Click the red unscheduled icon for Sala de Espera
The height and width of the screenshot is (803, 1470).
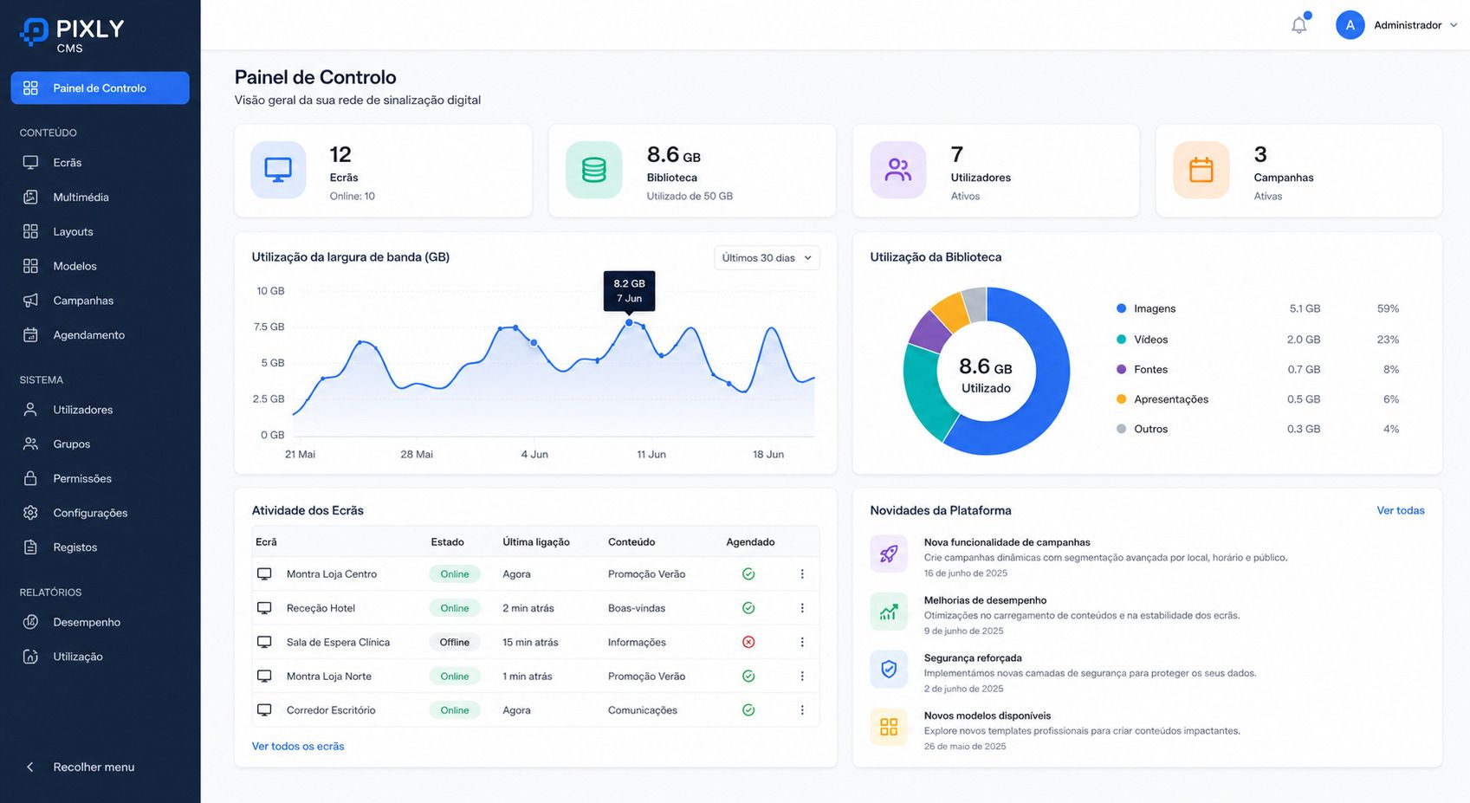tap(748, 642)
